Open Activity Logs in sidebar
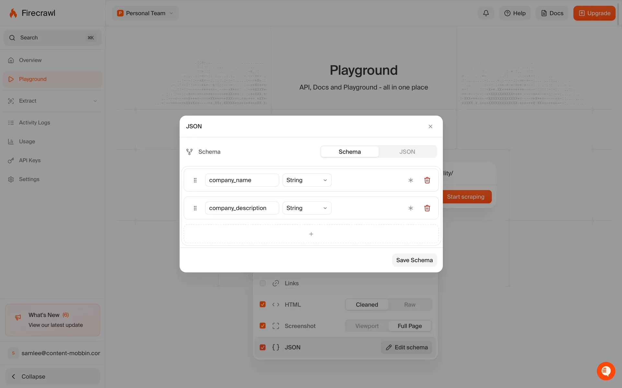The height and width of the screenshot is (388, 622). [x=34, y=123]
